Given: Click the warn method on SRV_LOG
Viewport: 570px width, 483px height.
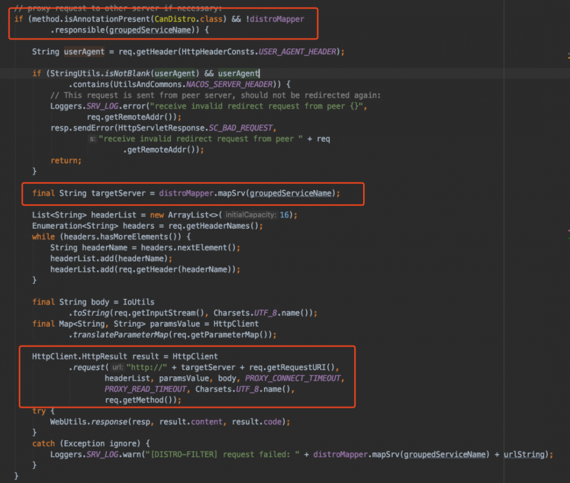Looking at the screenshot, I should pos(132,454).
